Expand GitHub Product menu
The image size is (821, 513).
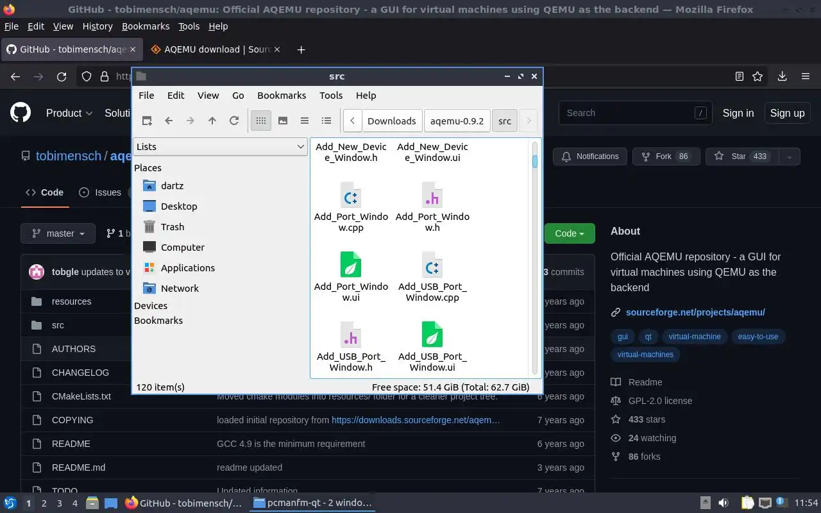tap(69, 113)
